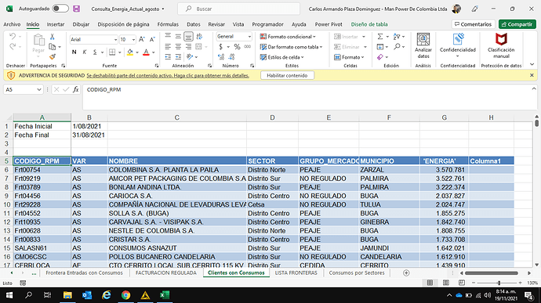Image resolution: width=541 pixels, height=303 pixels.
Task: Open Analizar datos
Action: (423, 45)
